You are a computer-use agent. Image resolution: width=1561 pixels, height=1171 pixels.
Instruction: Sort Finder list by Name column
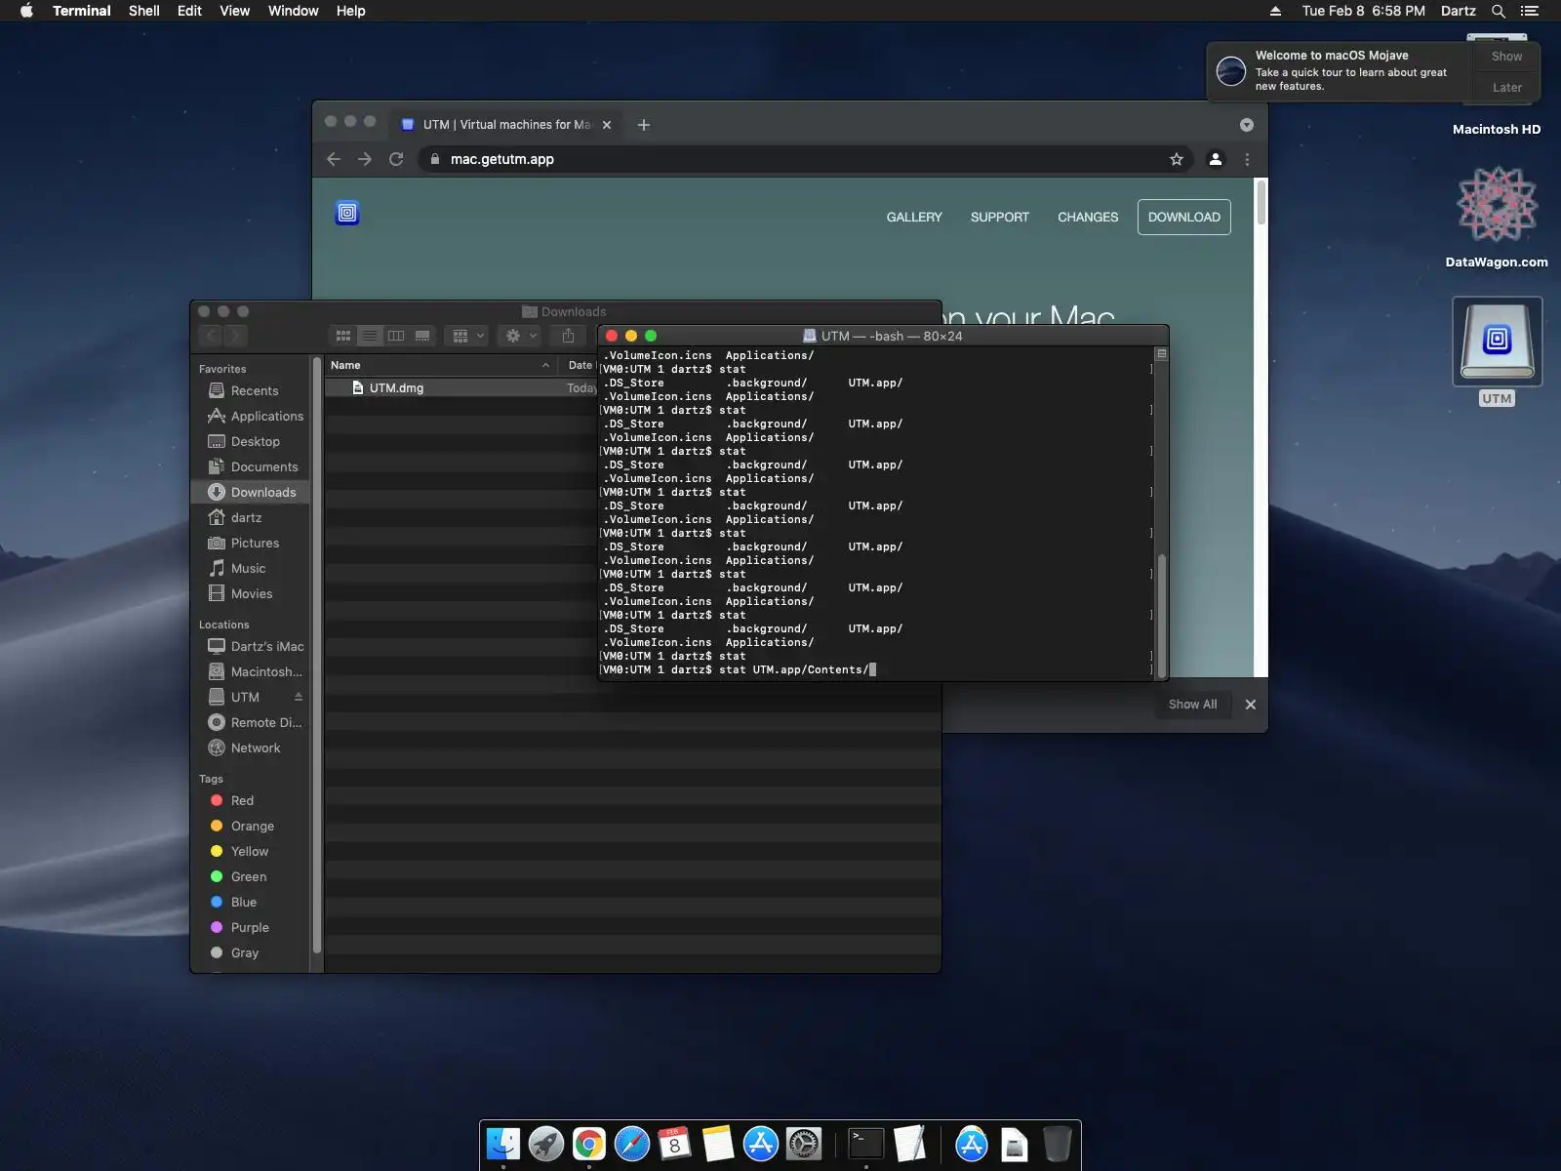pos(441,365)
